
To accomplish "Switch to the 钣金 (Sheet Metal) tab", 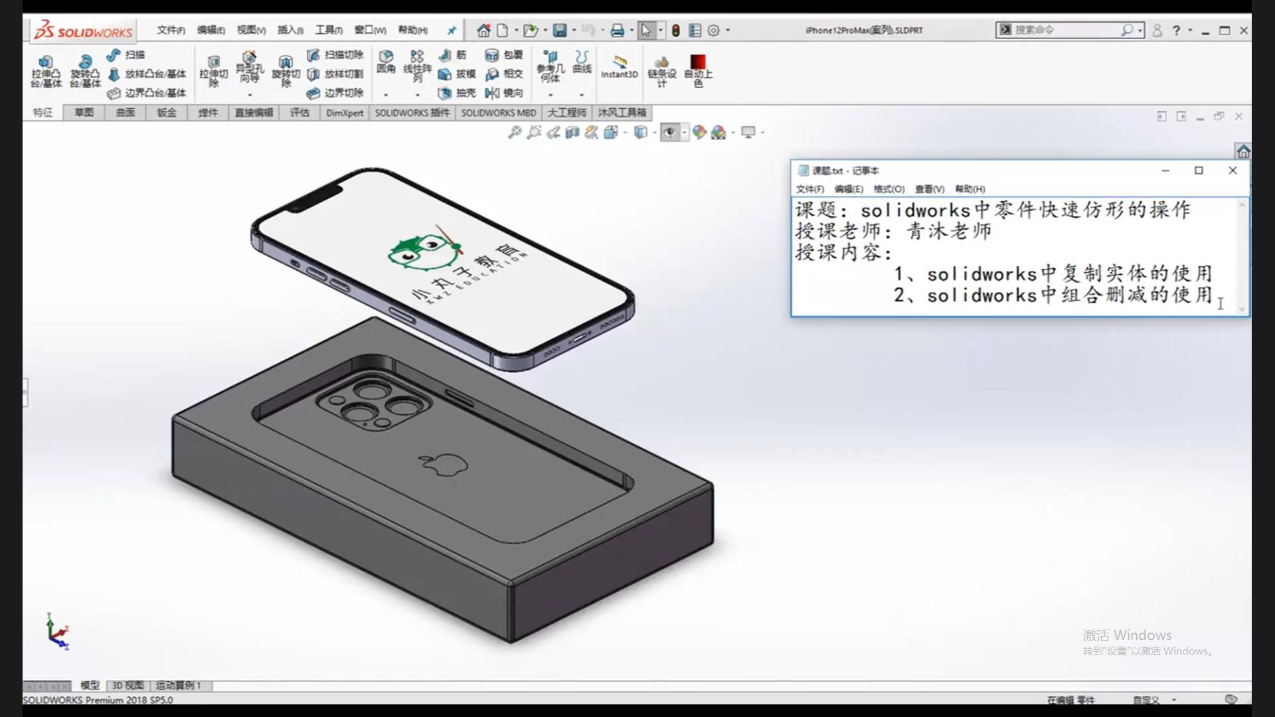I will [167, 112].
